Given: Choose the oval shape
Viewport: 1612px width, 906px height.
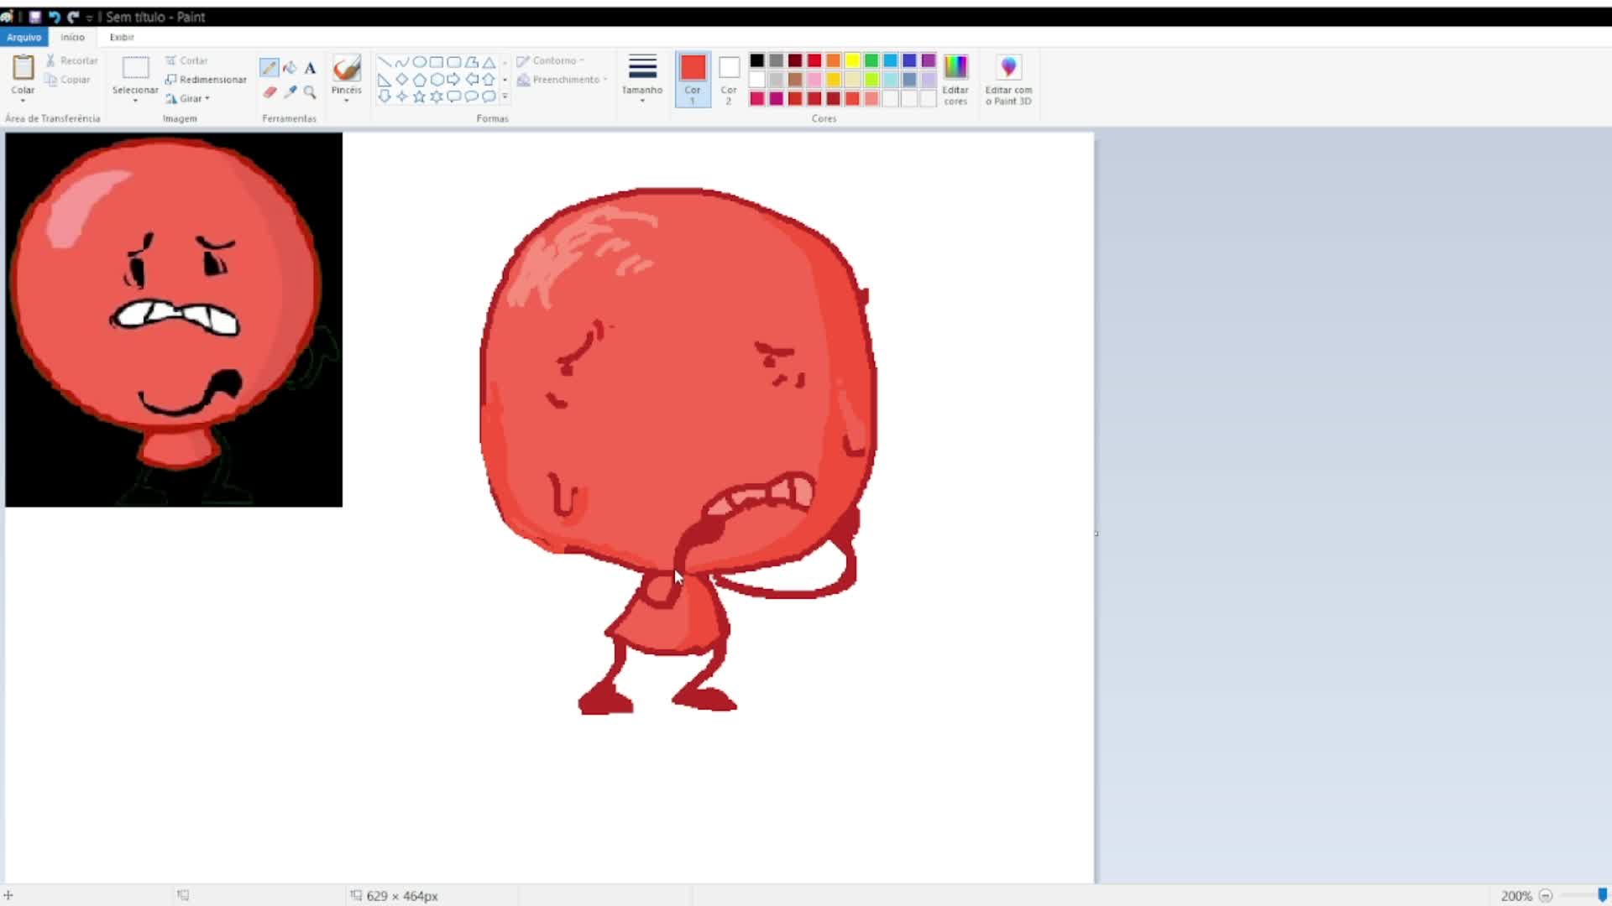Looking at the screenshot, I should 419,62.
